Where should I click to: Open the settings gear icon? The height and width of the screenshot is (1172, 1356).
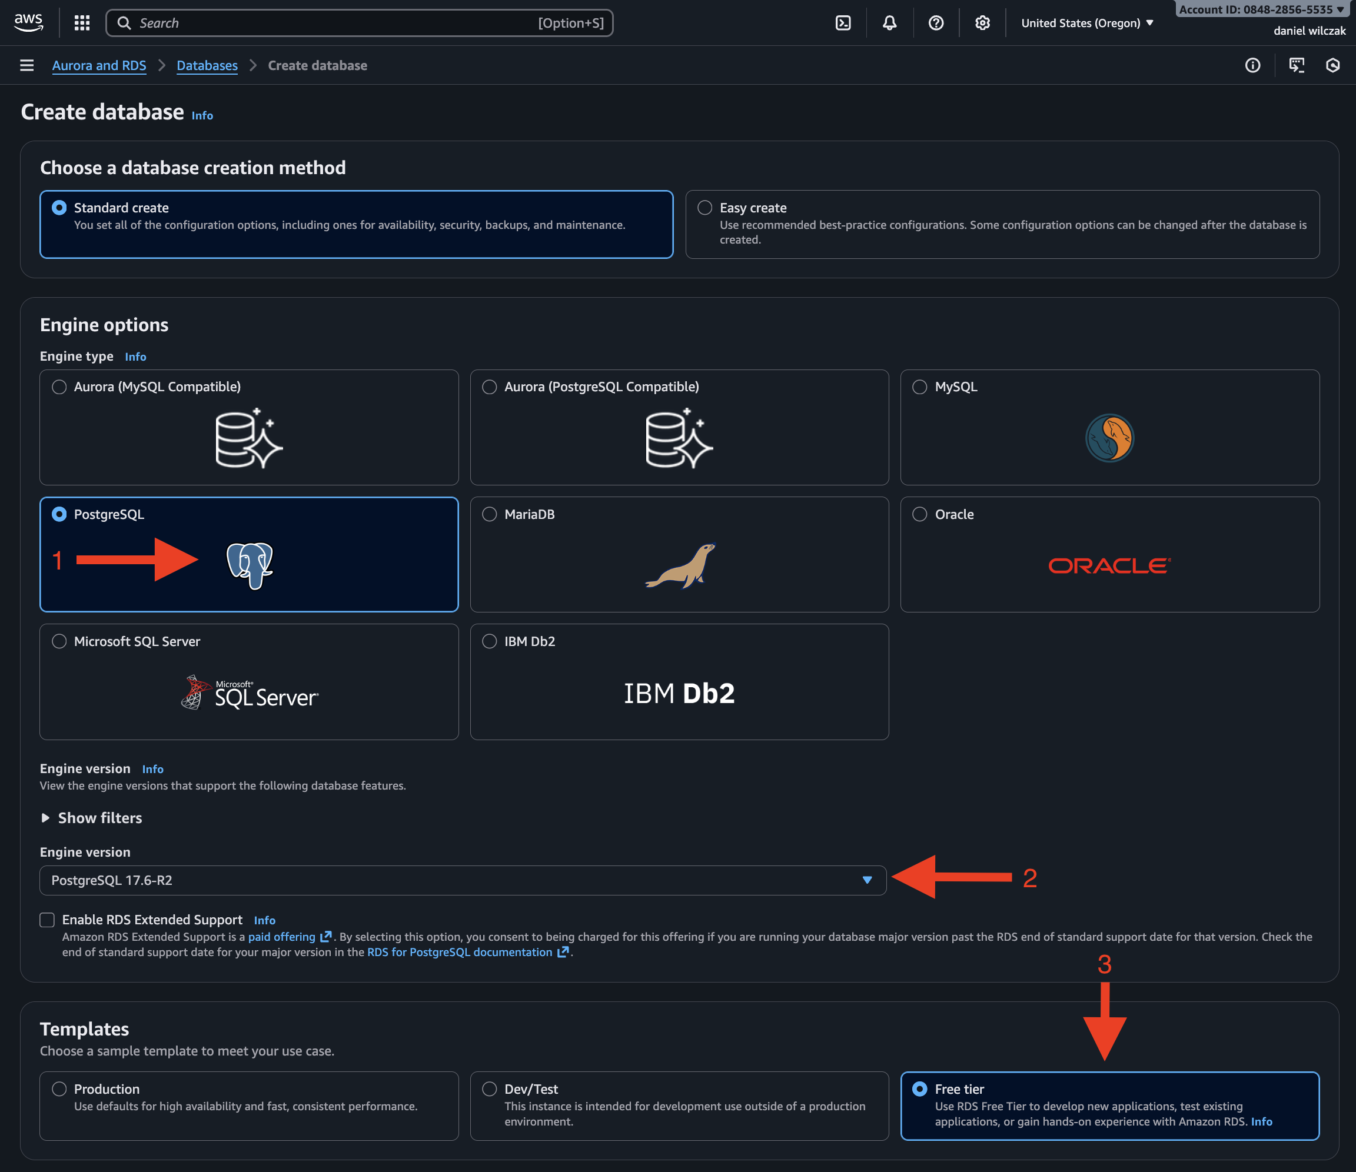982,23
